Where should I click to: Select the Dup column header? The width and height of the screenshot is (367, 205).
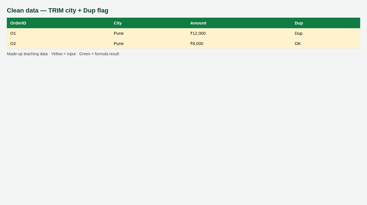coord(326,23)
